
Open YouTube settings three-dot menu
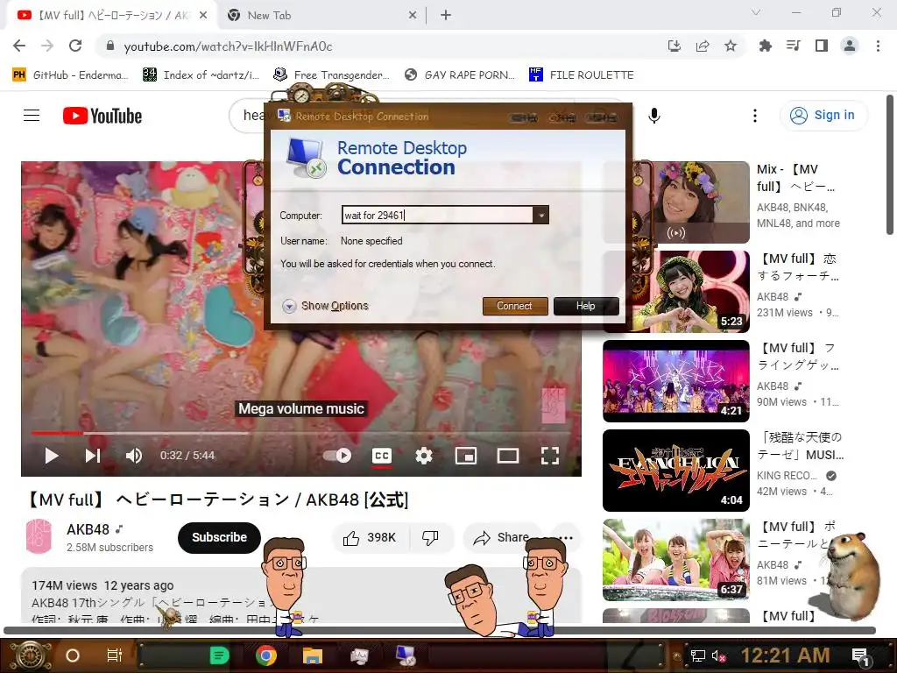[755, 116]
